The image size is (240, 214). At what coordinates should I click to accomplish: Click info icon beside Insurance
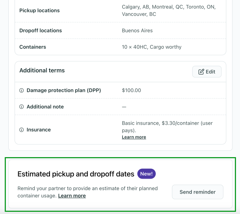(x=22, y=130)
